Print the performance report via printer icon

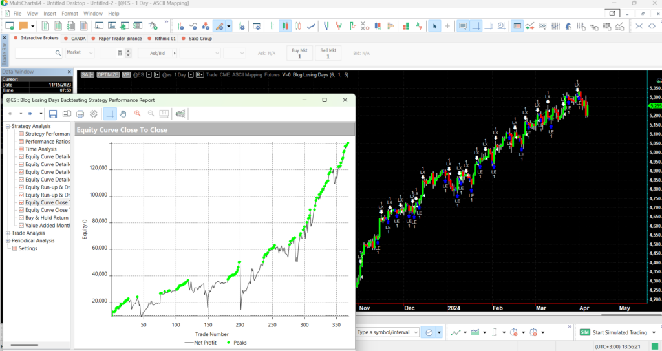click(x=80, y=114)
